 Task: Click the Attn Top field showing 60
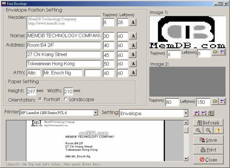click(x=109, y=73)
